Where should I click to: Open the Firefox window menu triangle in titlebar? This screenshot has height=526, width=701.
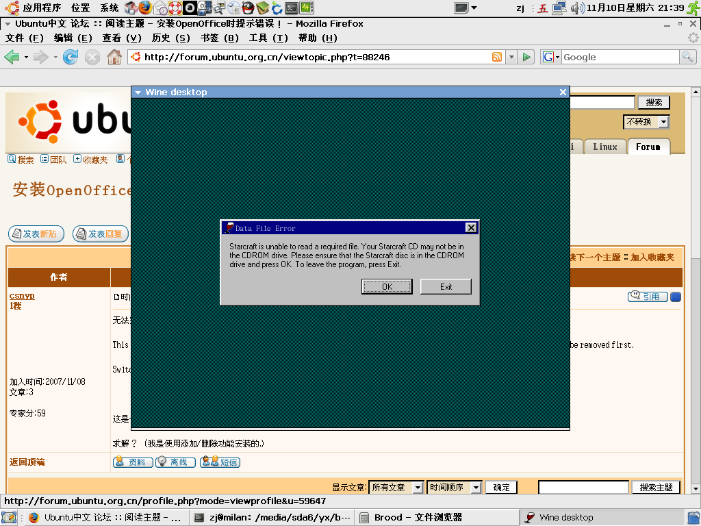tap(8, 24)
